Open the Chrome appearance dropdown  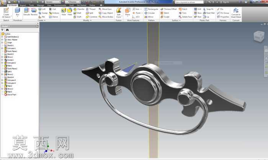tap(73, 2)
